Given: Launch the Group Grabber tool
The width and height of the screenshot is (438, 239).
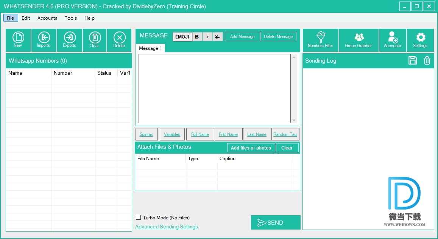Looking at the screenshot, I should [359, 40].
